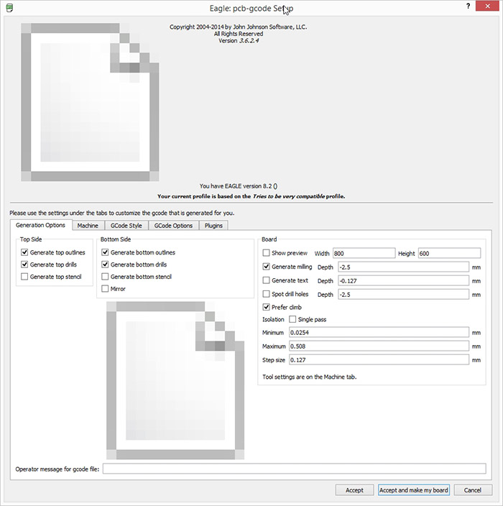Click Accept and make my board
The height and width of the screenshot is (506, 503).
click(414, 490)
